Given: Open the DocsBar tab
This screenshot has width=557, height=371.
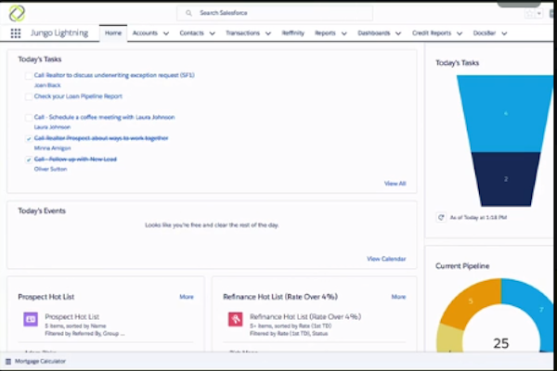Looking at the screenshot, I should [x=485, y=33].
